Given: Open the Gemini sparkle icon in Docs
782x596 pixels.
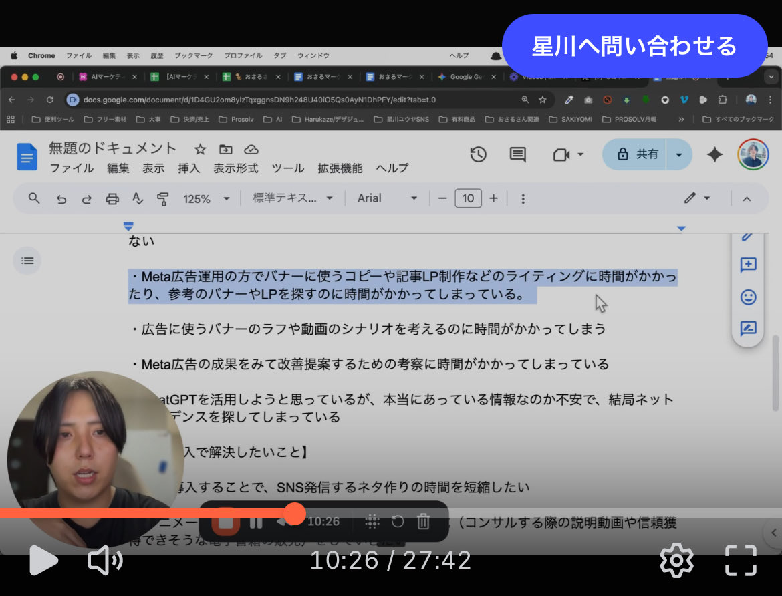Looking at the screenshot, I should (714, 154).
